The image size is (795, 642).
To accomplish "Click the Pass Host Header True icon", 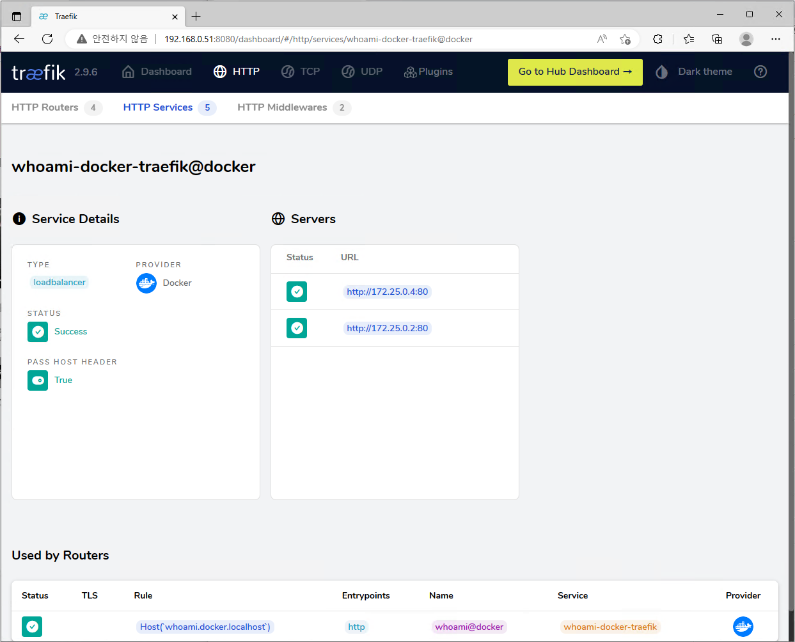I will point(38,380).
